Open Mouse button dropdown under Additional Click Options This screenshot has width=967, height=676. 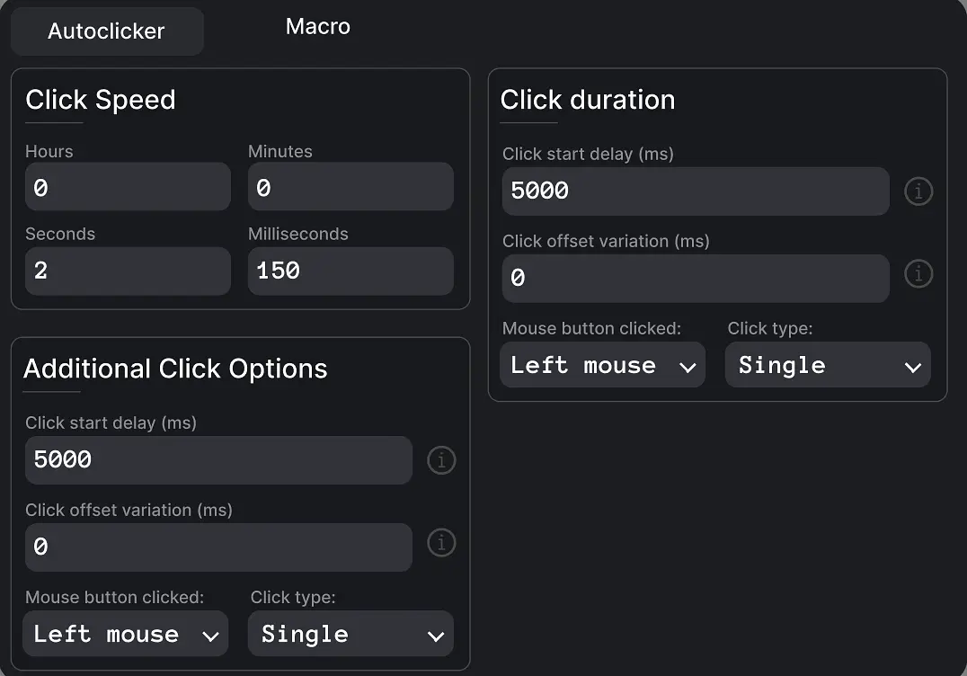tap(125, 634)
